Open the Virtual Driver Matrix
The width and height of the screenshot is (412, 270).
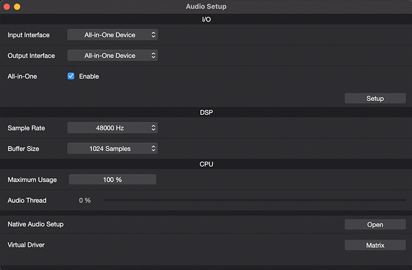pos(375,245)
